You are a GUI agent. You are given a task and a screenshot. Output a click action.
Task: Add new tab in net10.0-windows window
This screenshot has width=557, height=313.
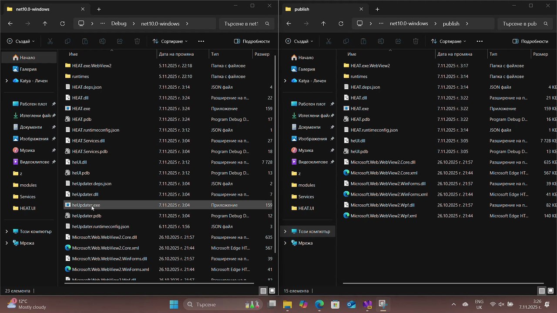click(99, 9)
